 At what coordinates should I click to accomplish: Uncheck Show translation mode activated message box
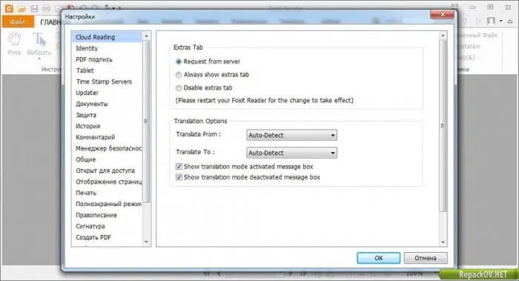(x=179, y=167)
